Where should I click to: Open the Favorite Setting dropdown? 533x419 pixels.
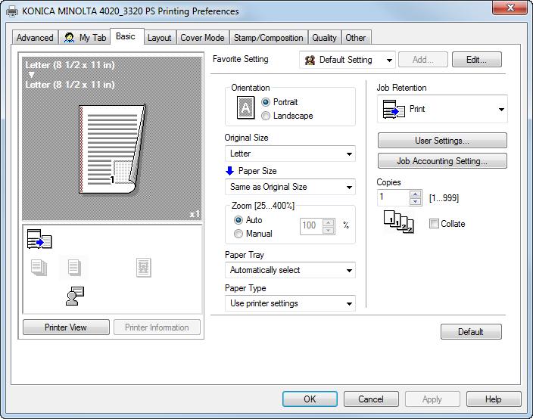348,60
